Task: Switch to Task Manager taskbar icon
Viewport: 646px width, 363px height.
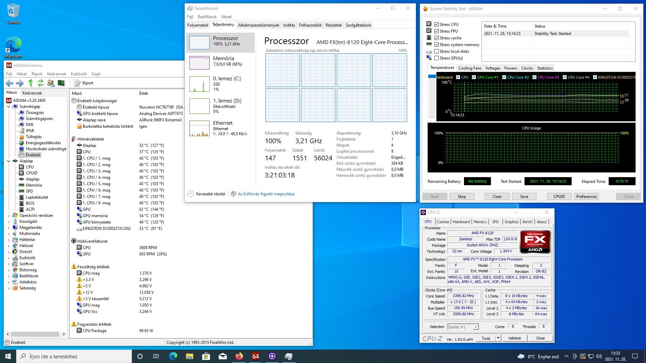Action: [x=289, y=356]
